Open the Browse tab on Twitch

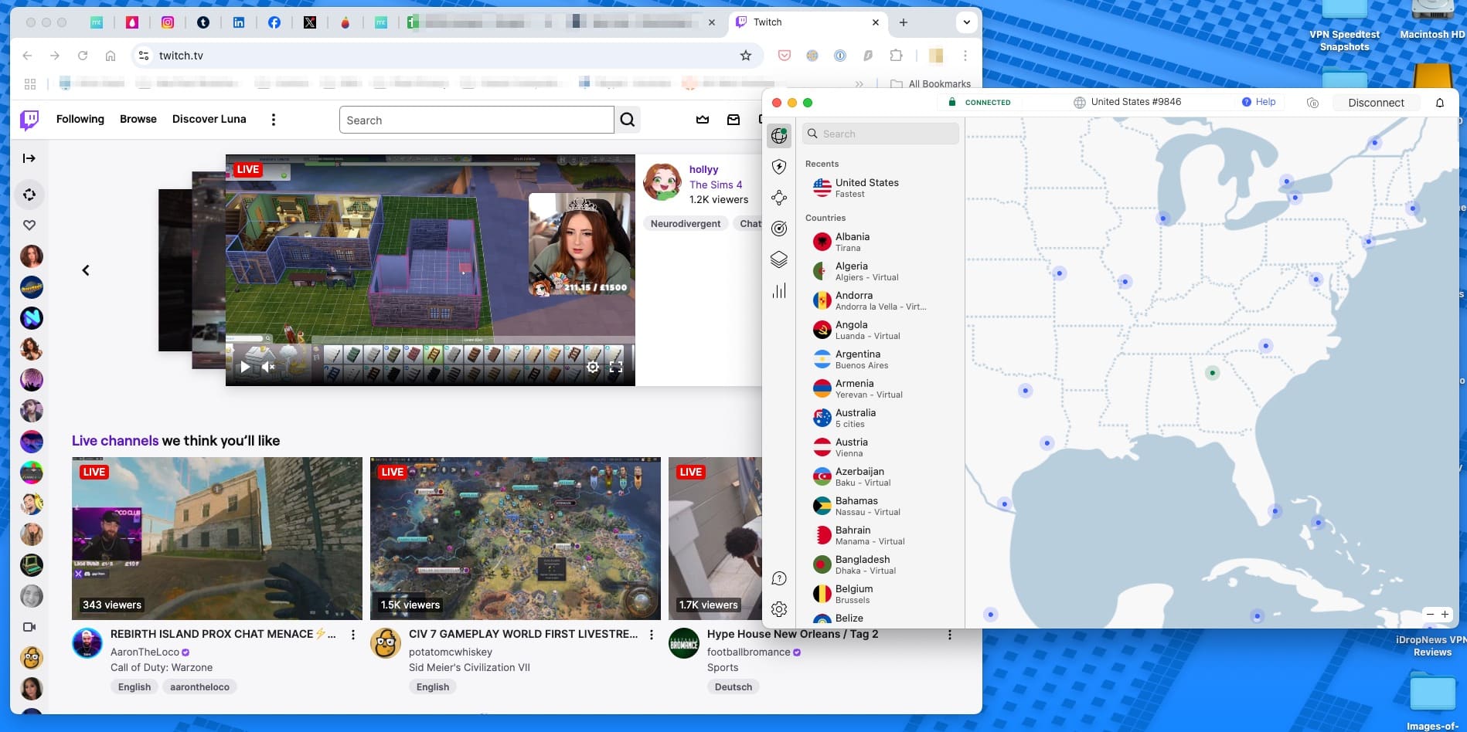[138, 119]
